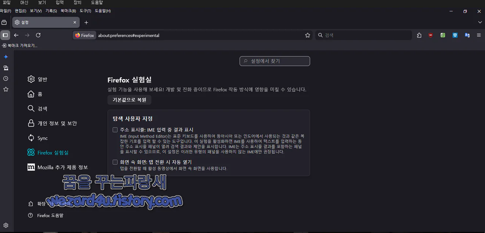The width and height of the screenshot is (485, 233).
Task: Open sidebar settings gear at bottom
Action: tap(6, 225)
